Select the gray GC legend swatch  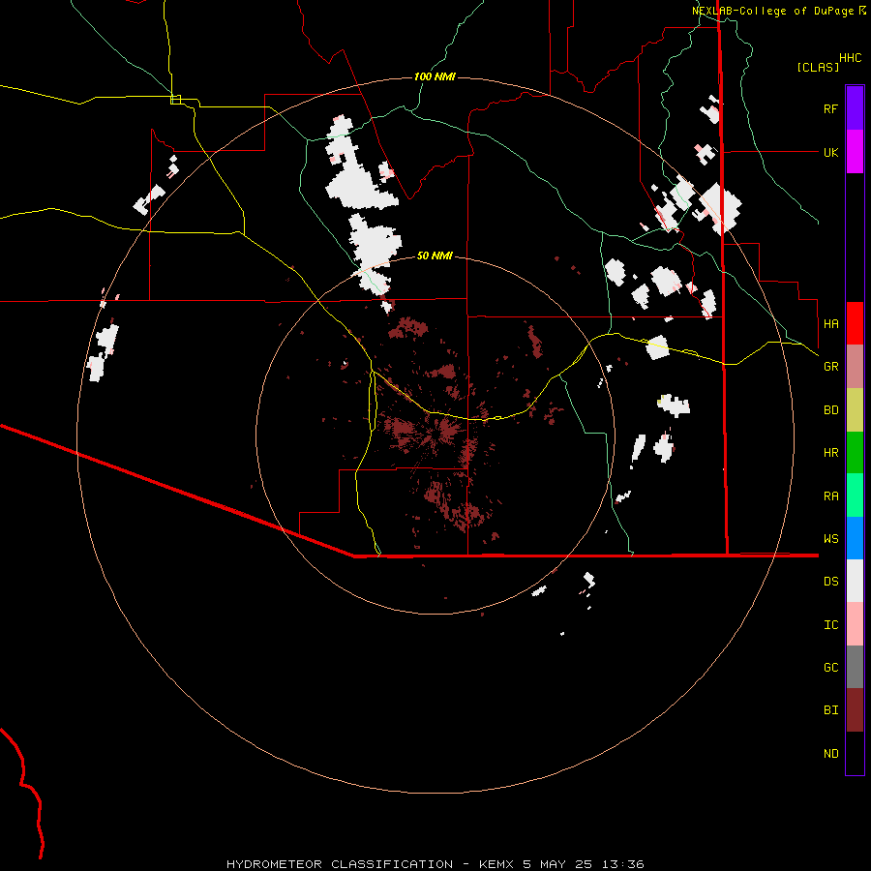click(855, 667)
